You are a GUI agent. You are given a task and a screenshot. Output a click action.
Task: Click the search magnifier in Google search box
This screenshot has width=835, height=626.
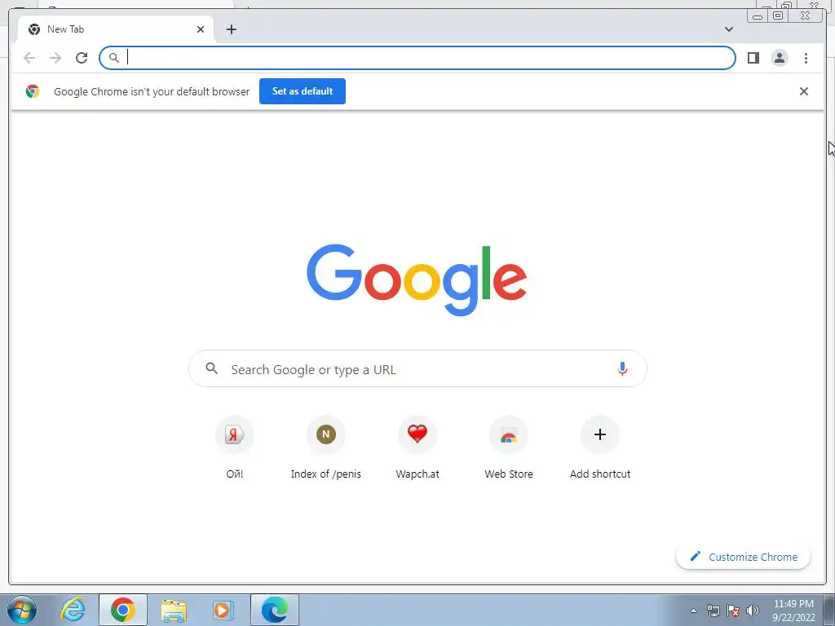211,368
